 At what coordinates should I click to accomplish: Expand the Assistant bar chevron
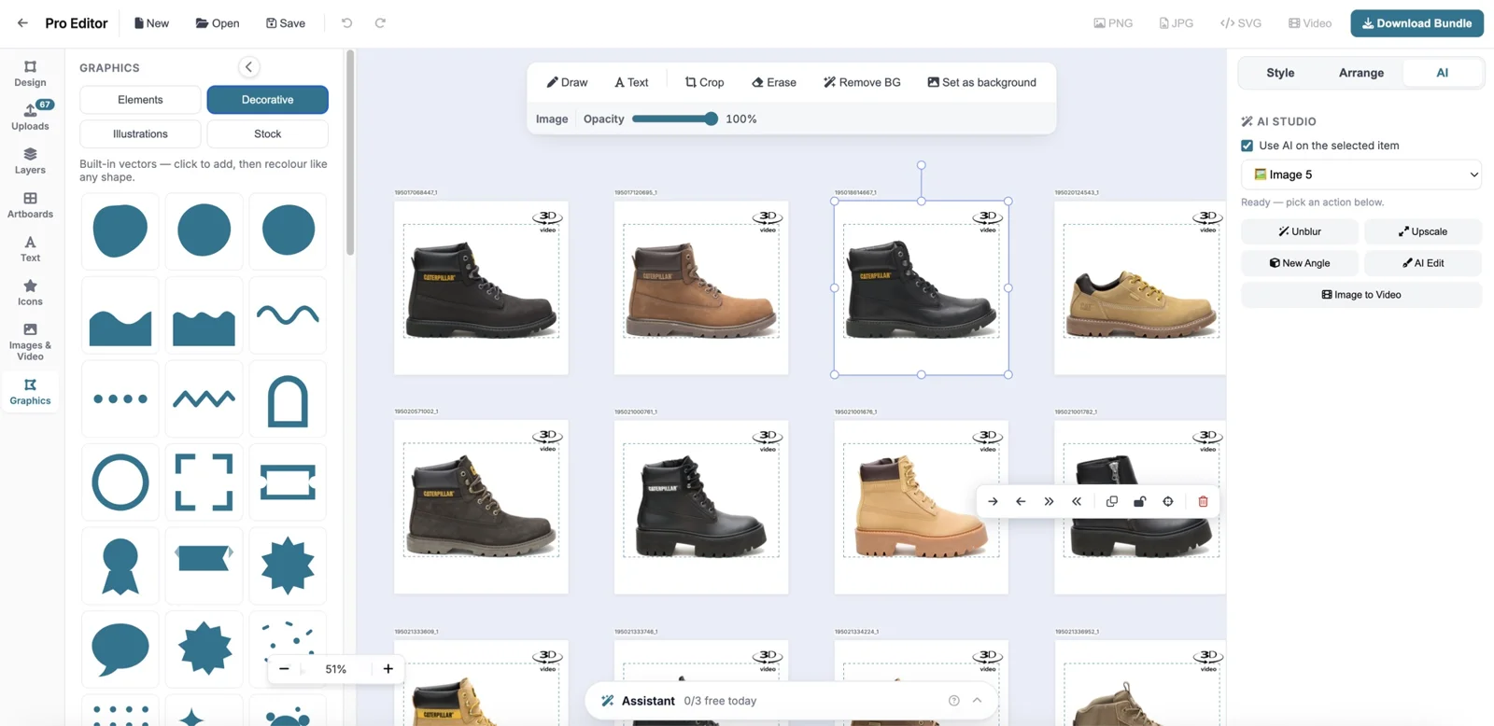977,701
